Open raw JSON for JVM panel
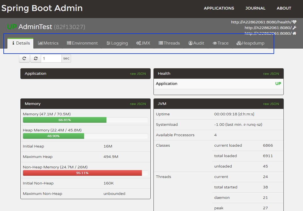 [x=271, y=104]
